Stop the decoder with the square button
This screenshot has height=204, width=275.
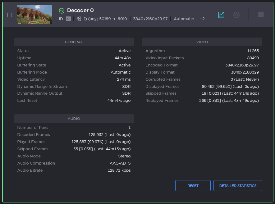click(261, 15)
